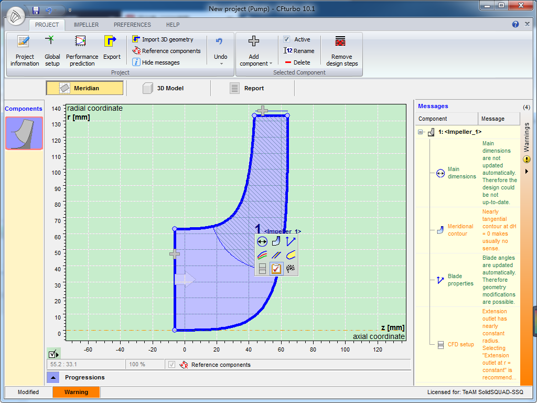
Task: Click the Warnings side panel icon
Action: (527, 160)
